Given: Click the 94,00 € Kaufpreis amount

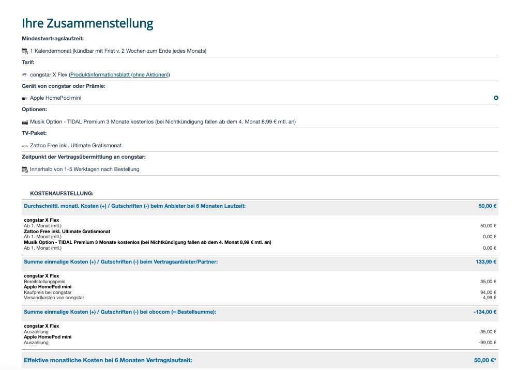Looking at the screenshot, I should point(489,292).
